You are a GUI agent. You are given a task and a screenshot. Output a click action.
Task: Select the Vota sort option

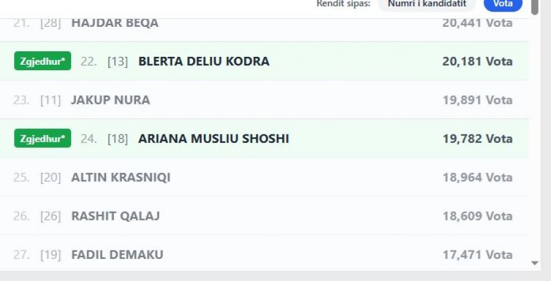tap(503, 4)
